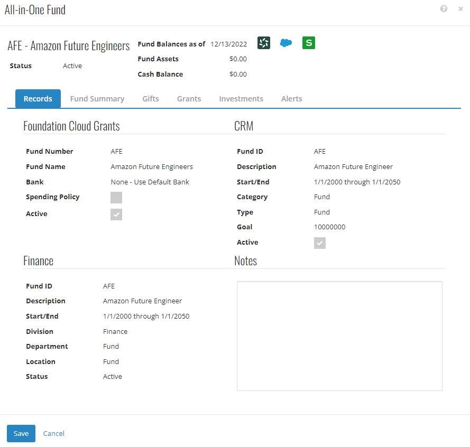This screenshot has width=470, height=447.
Task: Click the dark Foundation Cloud Grants icon
Action: click(x=264, y=43)
